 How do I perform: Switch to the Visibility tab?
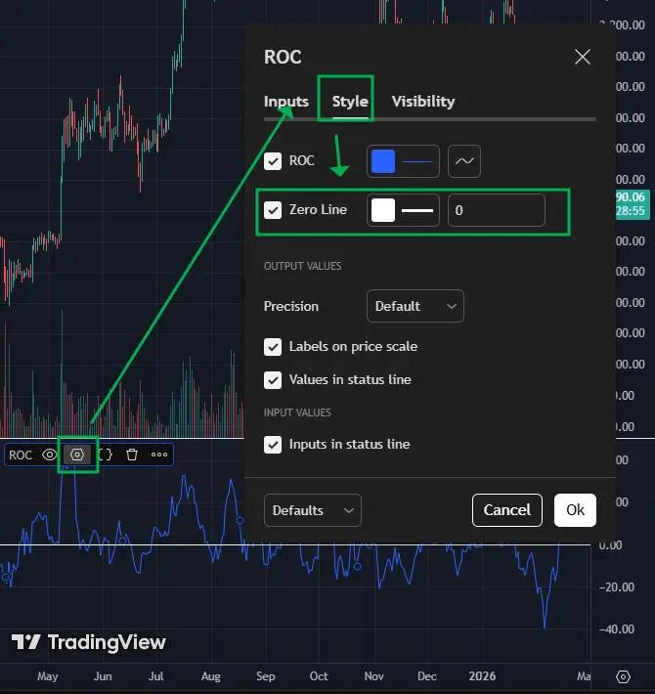click(x=422, y=102)
